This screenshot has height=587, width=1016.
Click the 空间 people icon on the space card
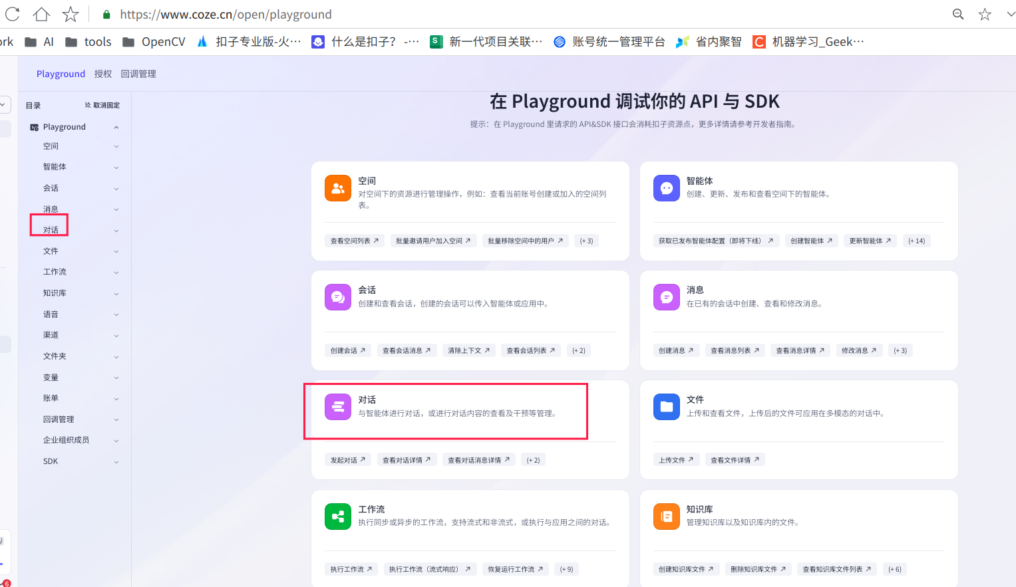338,188
